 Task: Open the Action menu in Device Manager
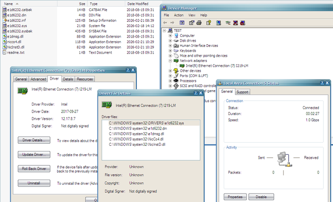click(178, 15)
